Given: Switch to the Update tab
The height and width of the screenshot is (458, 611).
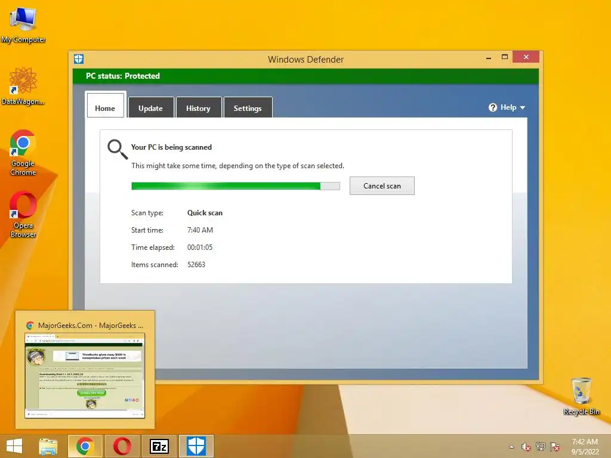Looking at the screenshot, I should pyautogui.click(x=151, y=107).
